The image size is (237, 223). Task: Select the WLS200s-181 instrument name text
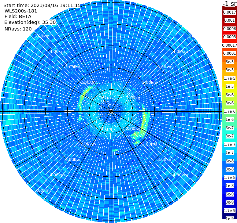point(21,11)
